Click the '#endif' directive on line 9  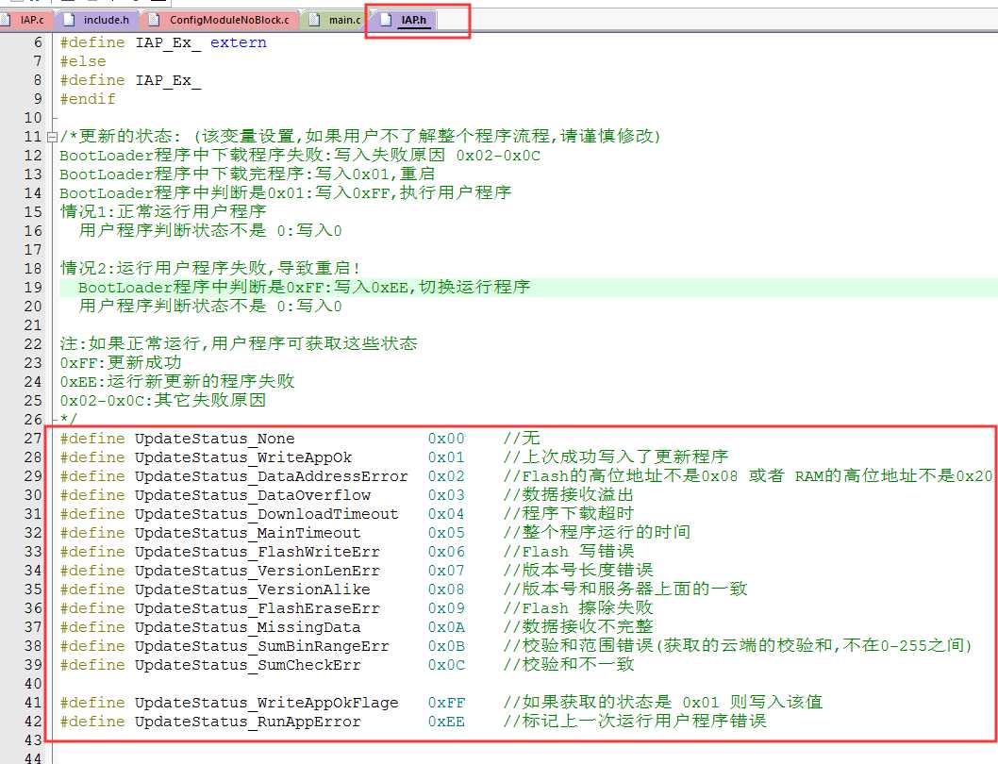click(88, 99)
